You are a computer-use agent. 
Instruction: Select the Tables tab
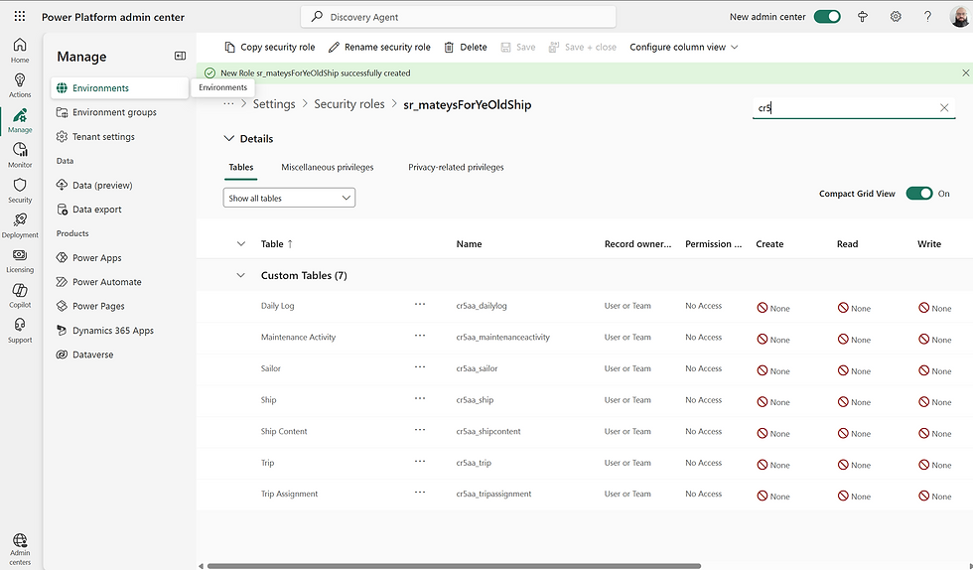click(240, 167)
